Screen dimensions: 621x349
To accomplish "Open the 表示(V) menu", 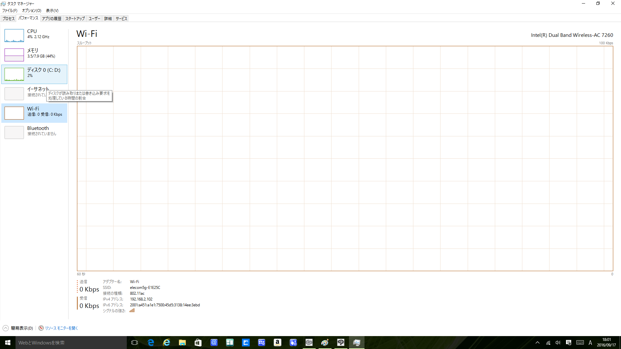I will coord(52,11).
